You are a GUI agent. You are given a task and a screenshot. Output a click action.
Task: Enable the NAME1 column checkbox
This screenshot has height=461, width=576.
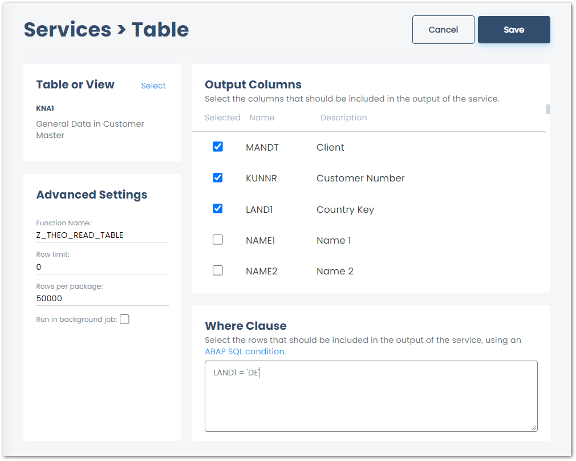pos(217,240)
